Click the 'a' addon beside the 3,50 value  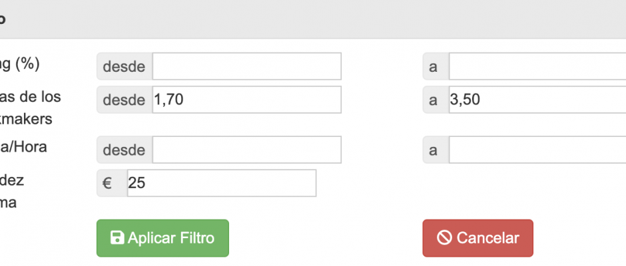click(x=436, y=100)
